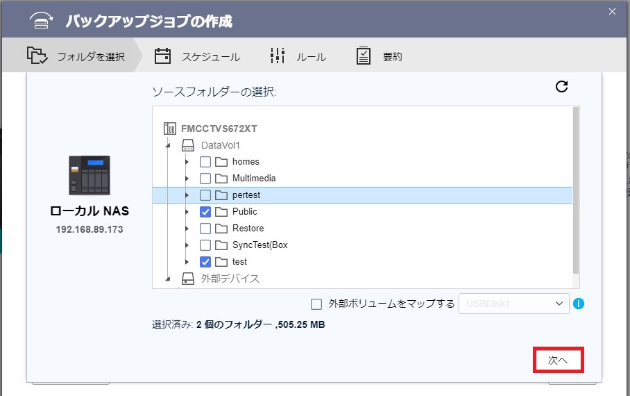Click the schedule calendar icon
Viewport: 630px width, 396px height.
click(x=163, y=56)
